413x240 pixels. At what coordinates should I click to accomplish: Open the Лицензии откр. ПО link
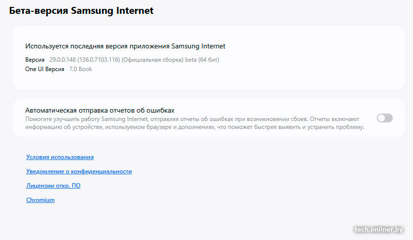point(53,186)
